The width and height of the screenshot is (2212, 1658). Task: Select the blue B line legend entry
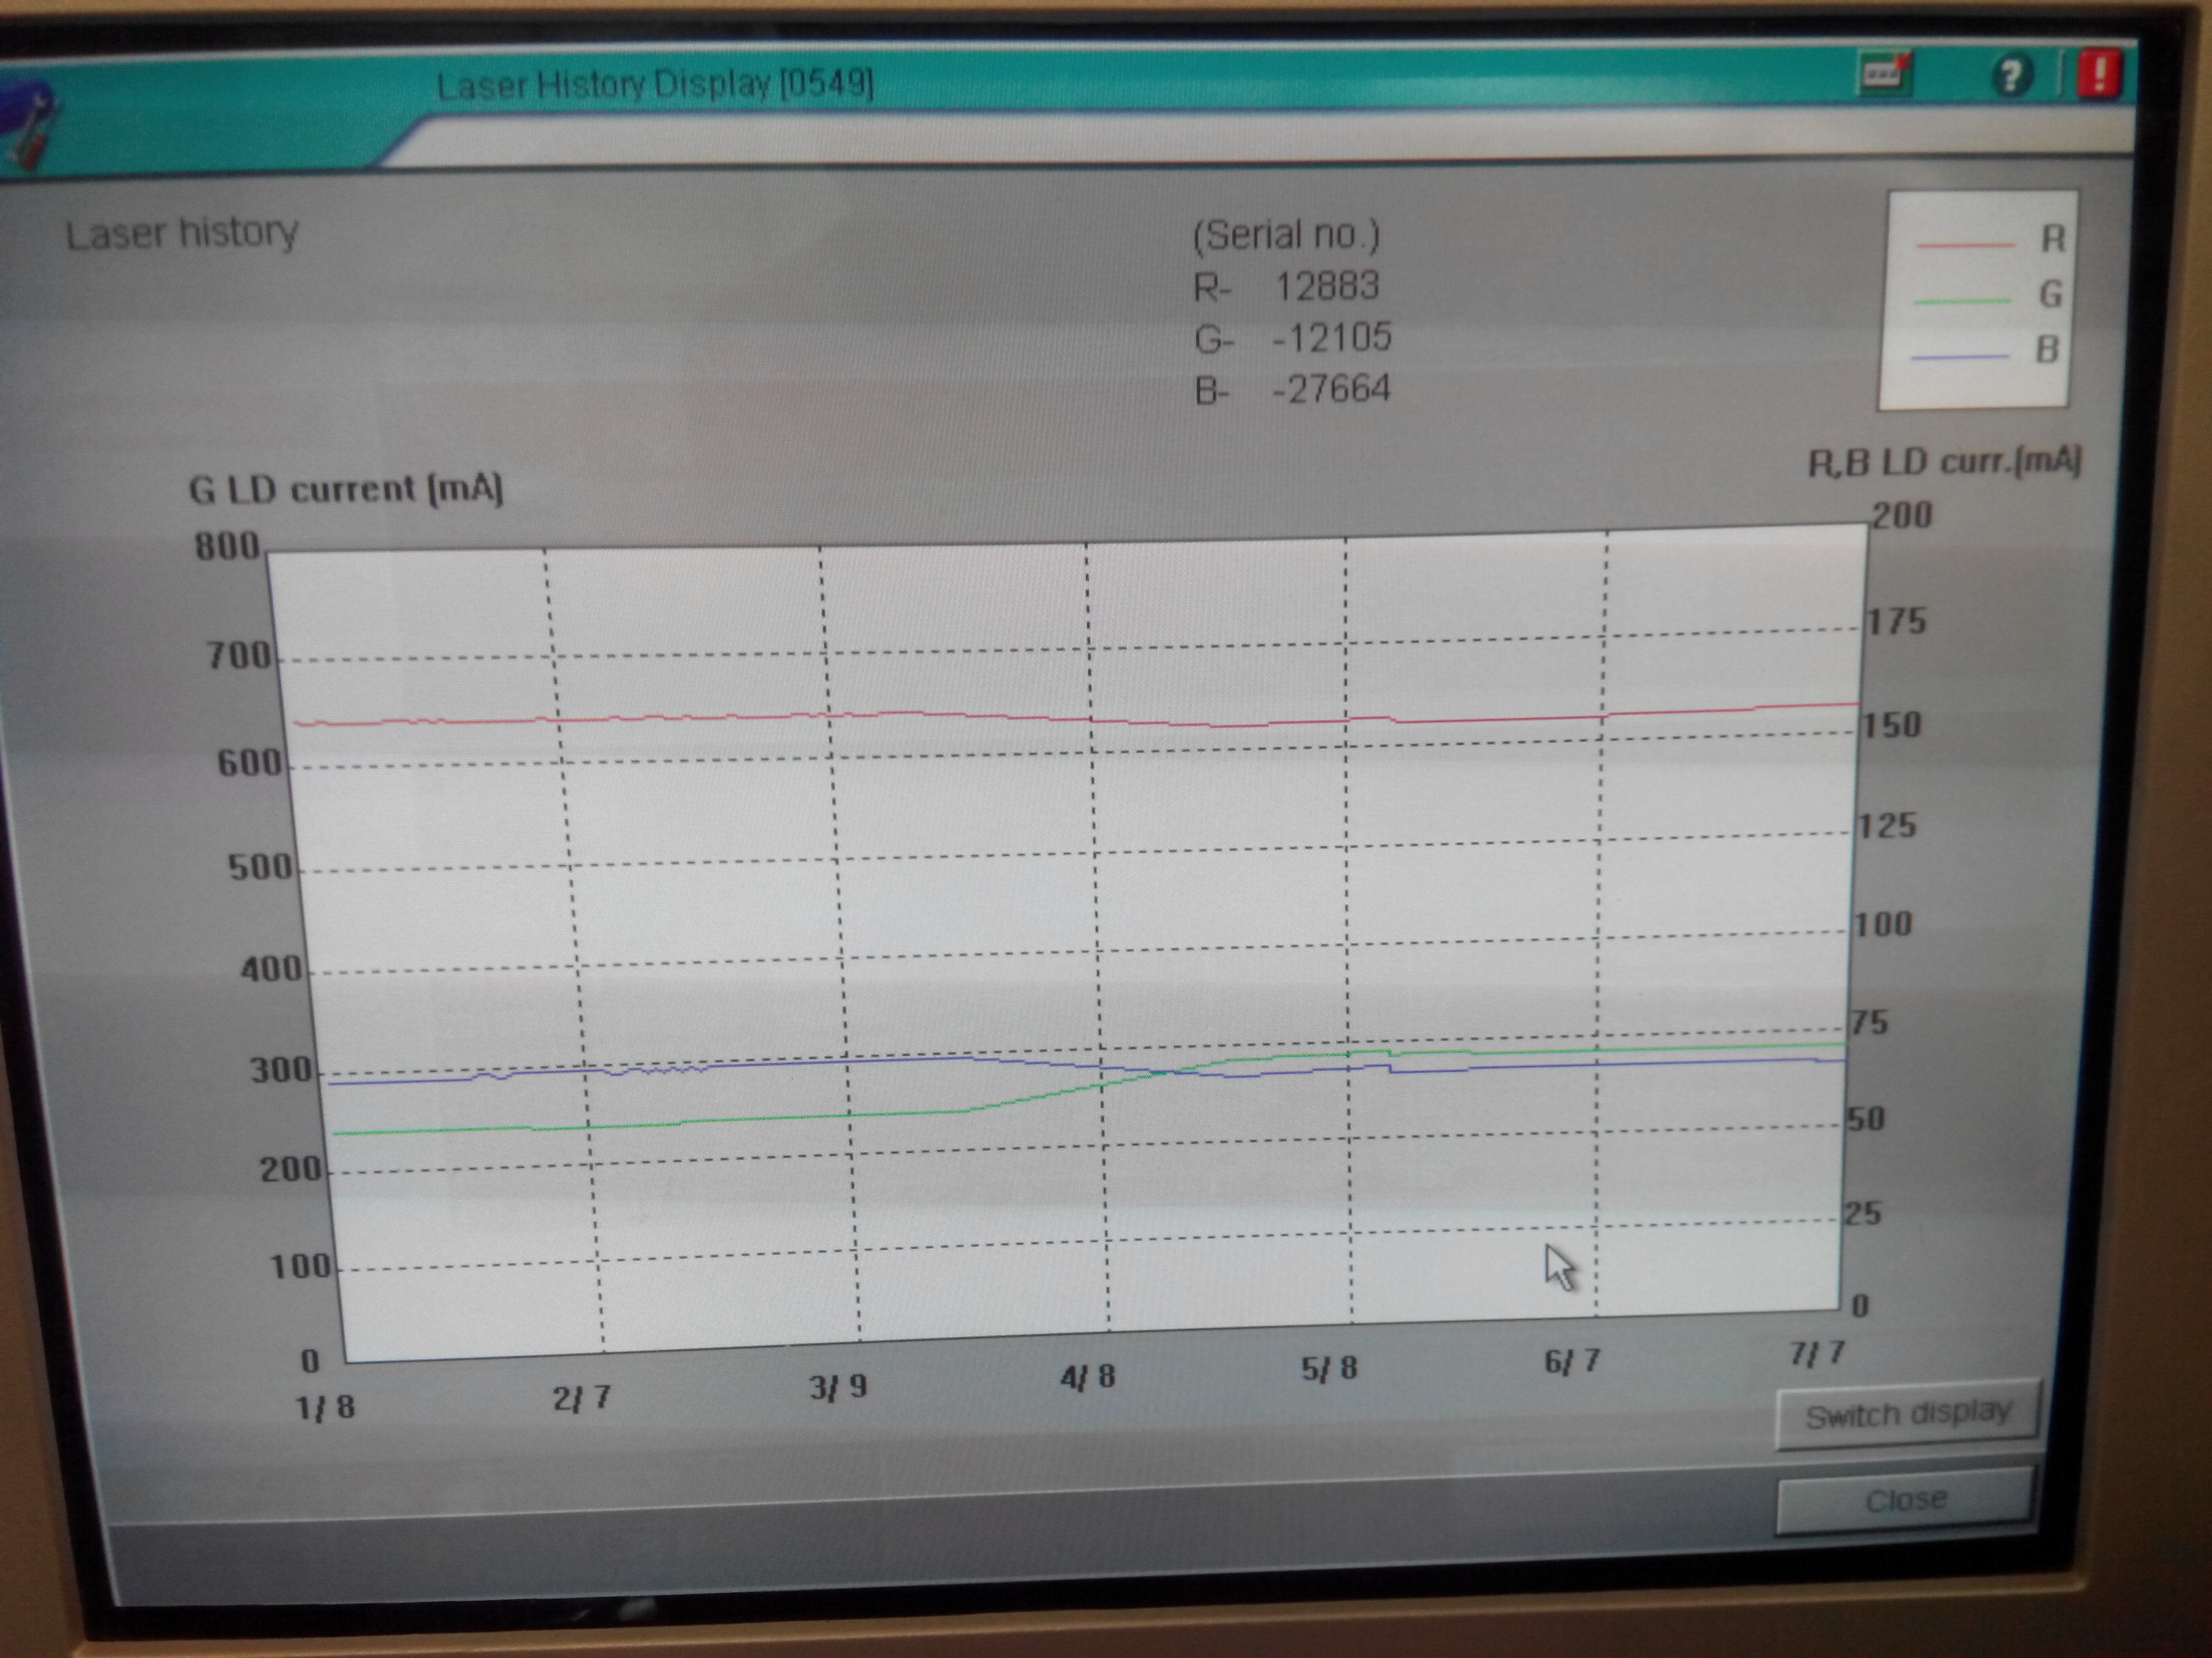(1985, 351)
